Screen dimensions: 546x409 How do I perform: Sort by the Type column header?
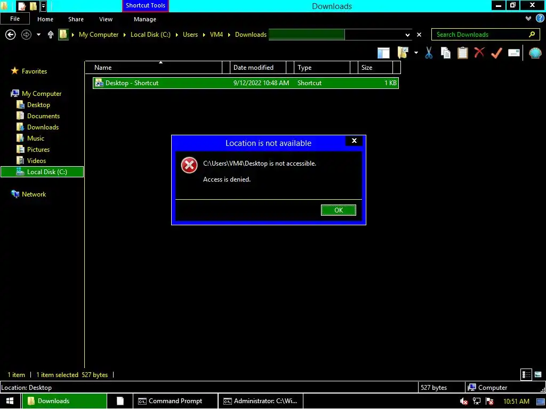322,68
